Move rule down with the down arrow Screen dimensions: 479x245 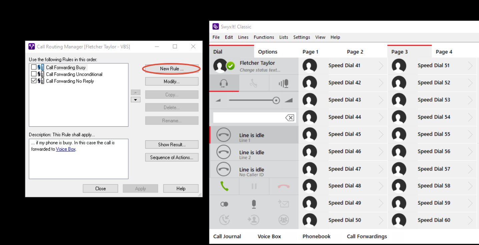click(x=135, y=100)
